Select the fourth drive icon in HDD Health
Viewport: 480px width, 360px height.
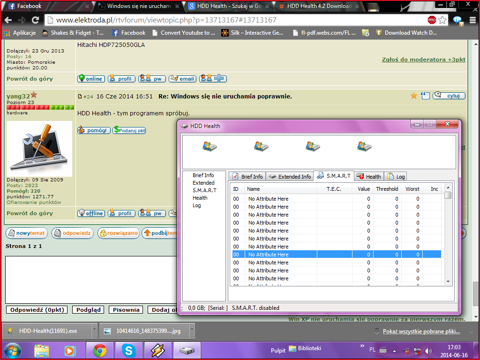364,146
